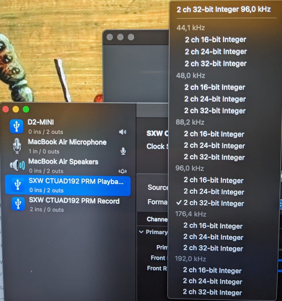The height and width of the screenshot is (301, 282).
Task: Click the yellow minimize button of Audio Devices
Action: (16, 109)
